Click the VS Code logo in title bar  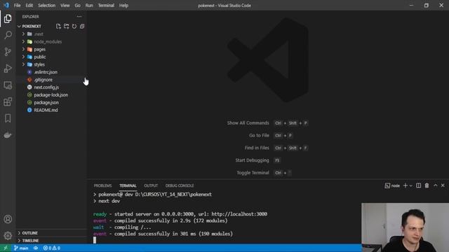(x=6, y=5)
